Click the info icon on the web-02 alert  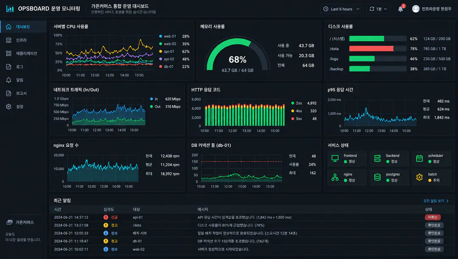pyautogui.click(x=106, y=249)
